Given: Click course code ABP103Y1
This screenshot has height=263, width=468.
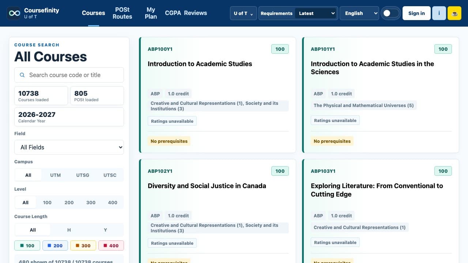Looking at the screenshot, I should (x=323, y=171).
